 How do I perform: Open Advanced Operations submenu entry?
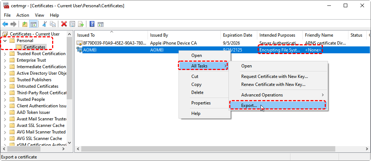click(x=262, y=95)
